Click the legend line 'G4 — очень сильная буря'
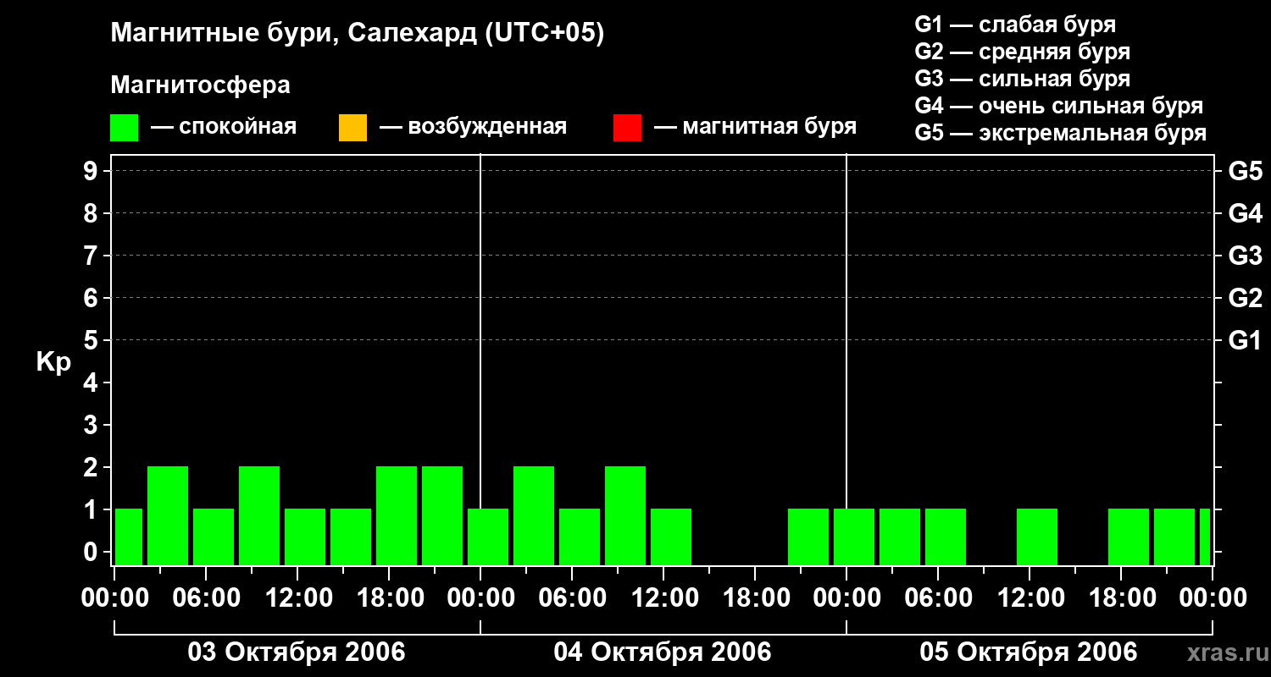Viewport: 1271px width, 677px height. (x=1059, y=106)
